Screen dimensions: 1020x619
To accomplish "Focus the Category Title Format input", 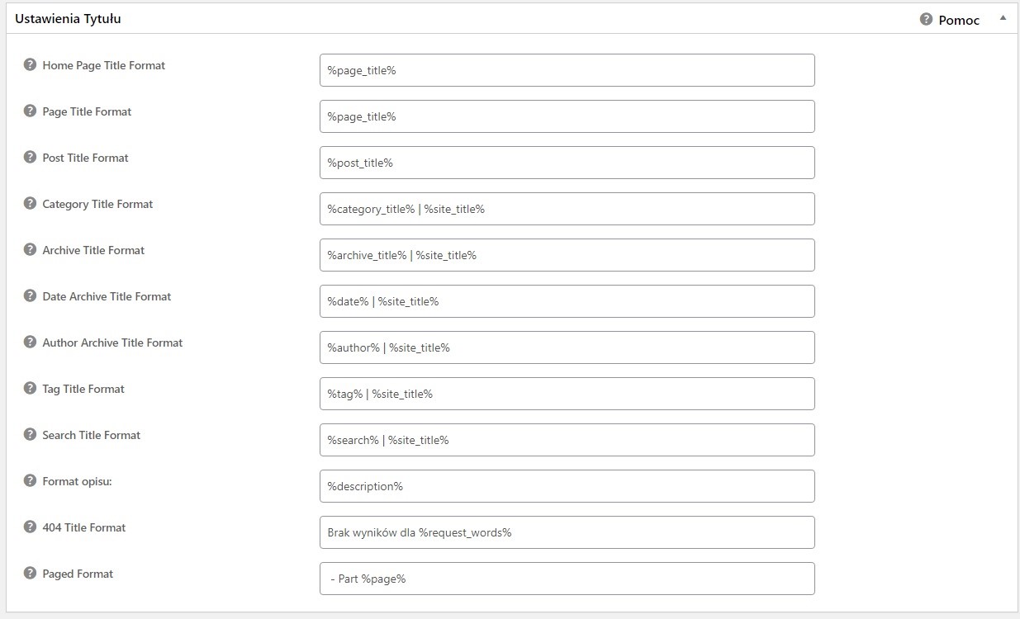I will click(567, 209).
